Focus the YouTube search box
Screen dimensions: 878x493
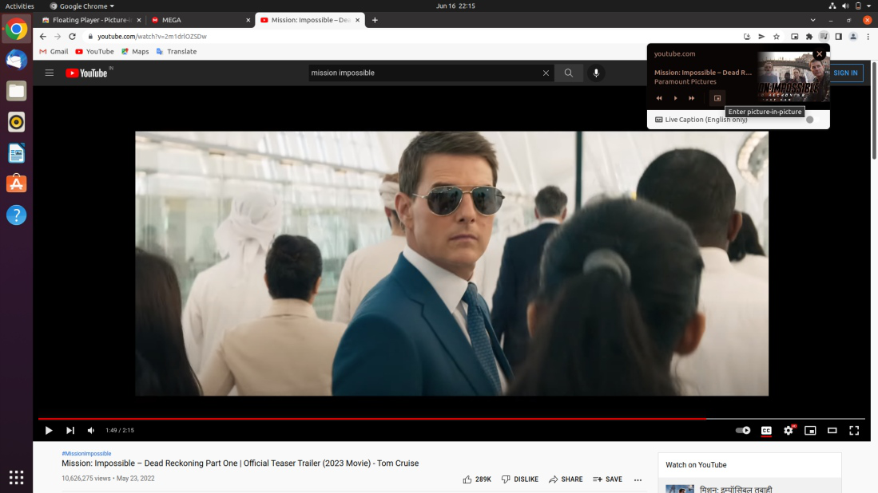423,73
